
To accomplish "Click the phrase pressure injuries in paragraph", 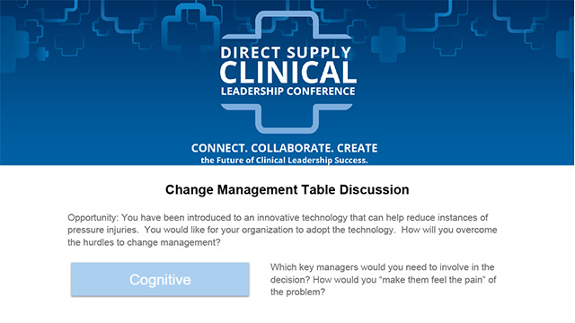I will coord(102,230).
